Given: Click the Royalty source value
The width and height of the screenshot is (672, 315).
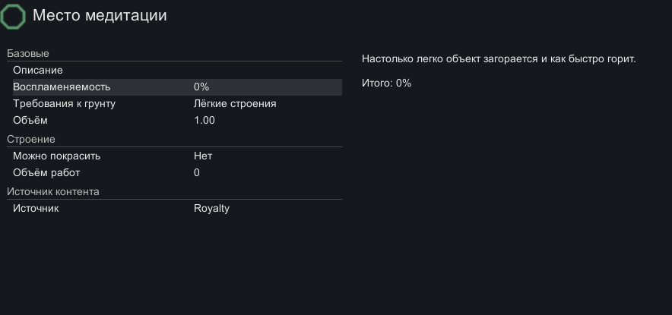Looking at the screenshot, I should [x=211, y=209].
